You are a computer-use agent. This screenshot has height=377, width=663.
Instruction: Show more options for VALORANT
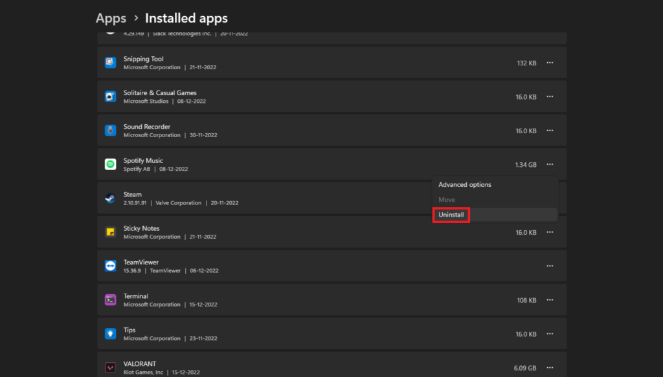pos(550,367)
